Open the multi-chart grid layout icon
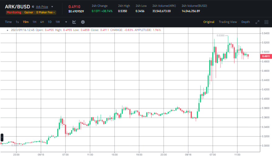This screenshot has height=157, width=272. tap(266, 22)
